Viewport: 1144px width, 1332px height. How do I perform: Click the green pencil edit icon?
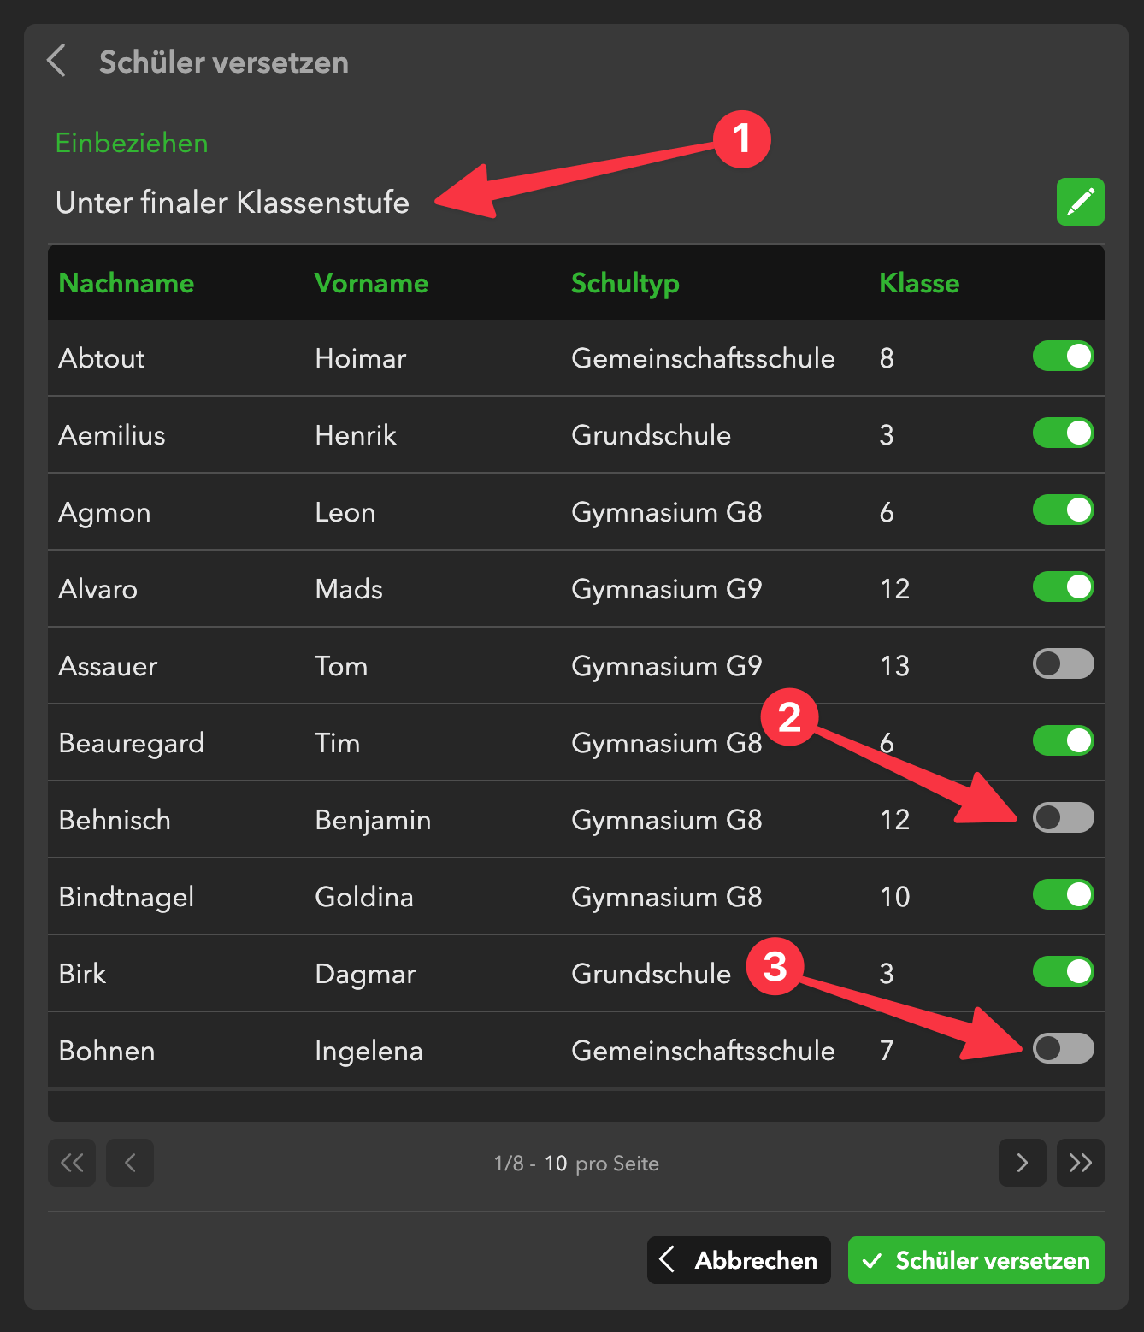point(1080,202)
